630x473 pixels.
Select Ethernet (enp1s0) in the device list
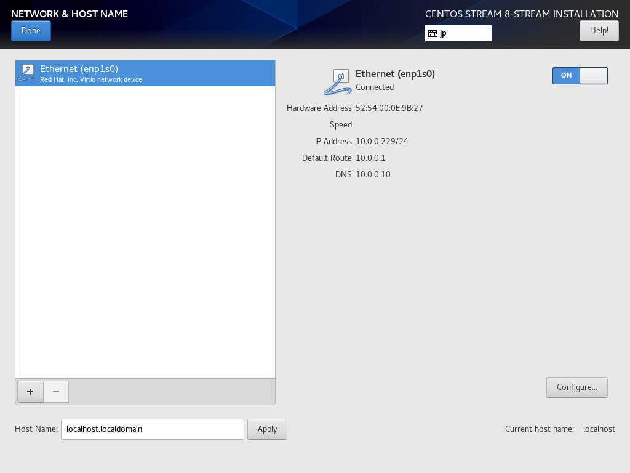click(x=145, y=73)
